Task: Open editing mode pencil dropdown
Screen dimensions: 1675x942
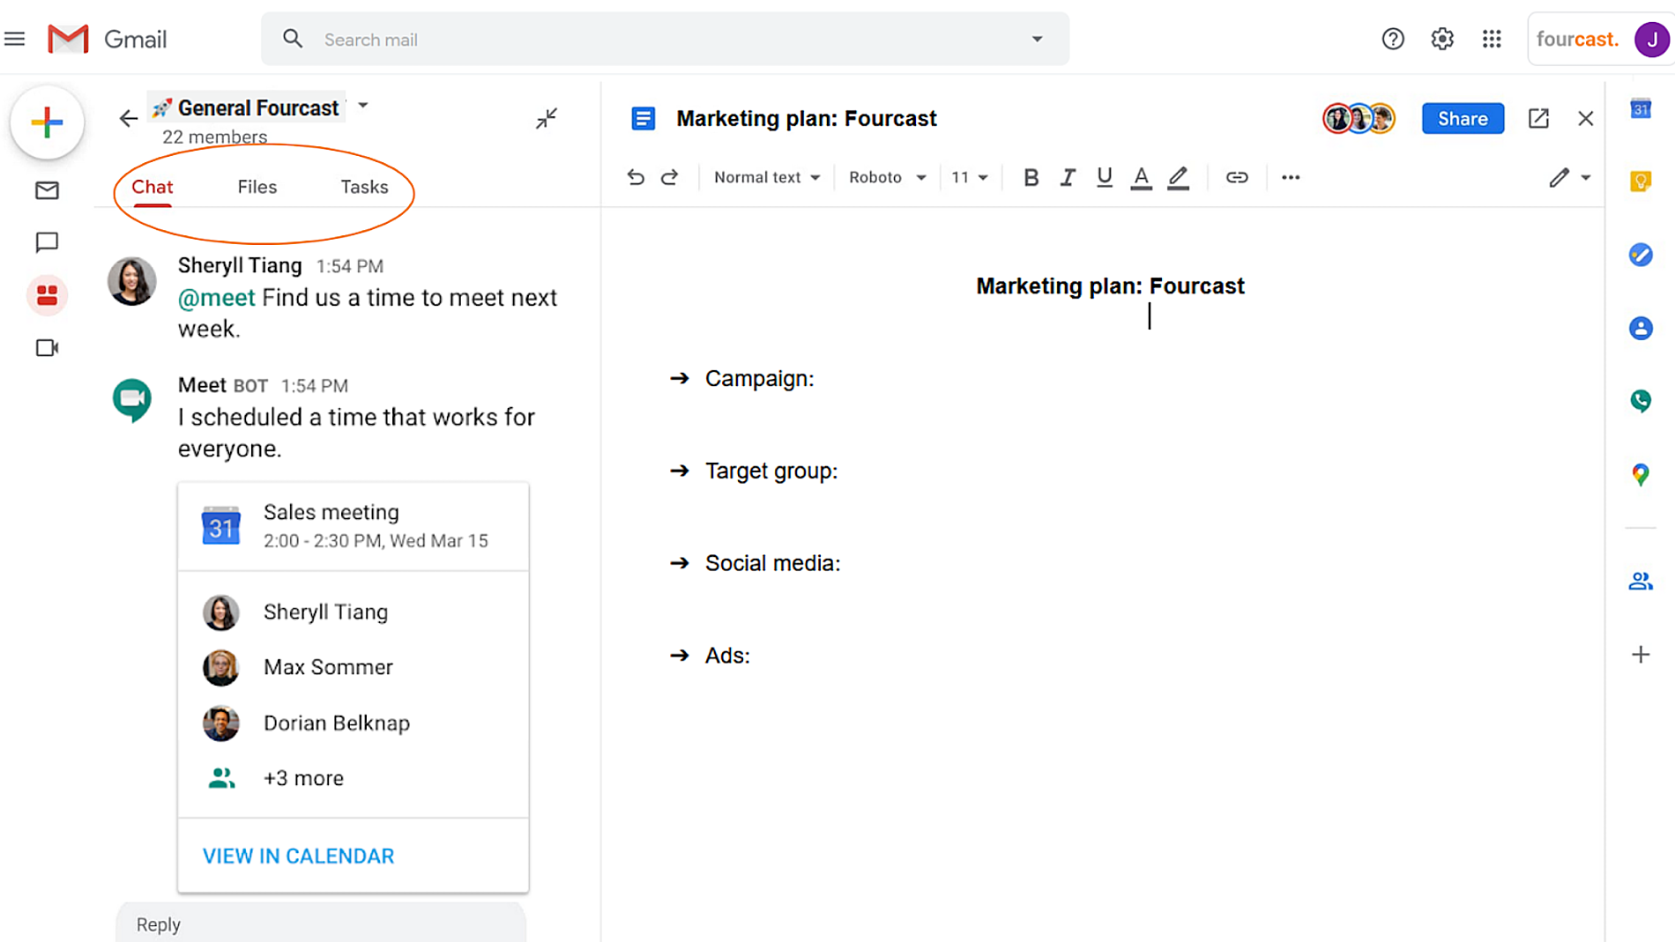Action: pos(1569,177)
